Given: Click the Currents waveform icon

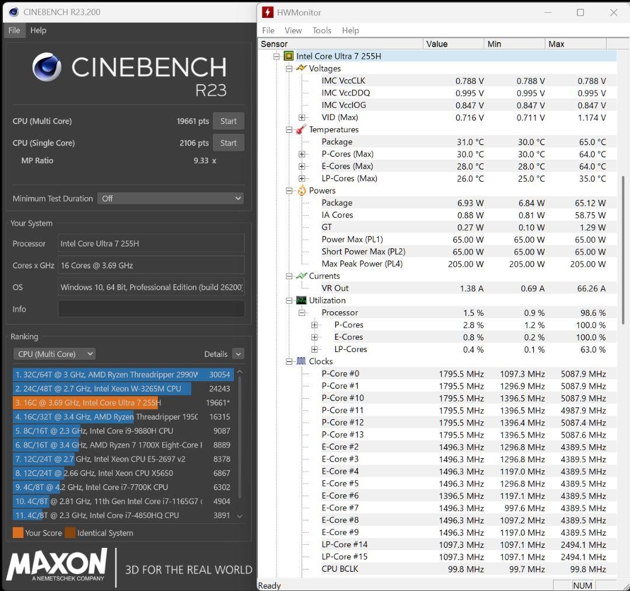Looking at the screenshot, I should pyautogui.click(x=302, y=276).
